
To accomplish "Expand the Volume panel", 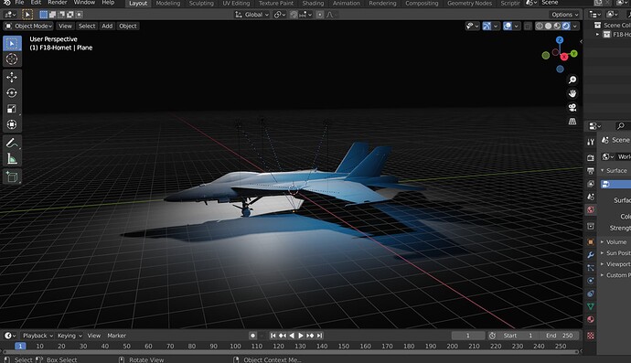I will [615, 242].
